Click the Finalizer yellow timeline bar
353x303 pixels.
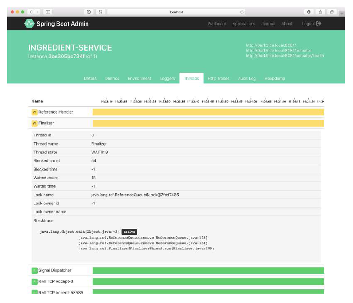208,123
